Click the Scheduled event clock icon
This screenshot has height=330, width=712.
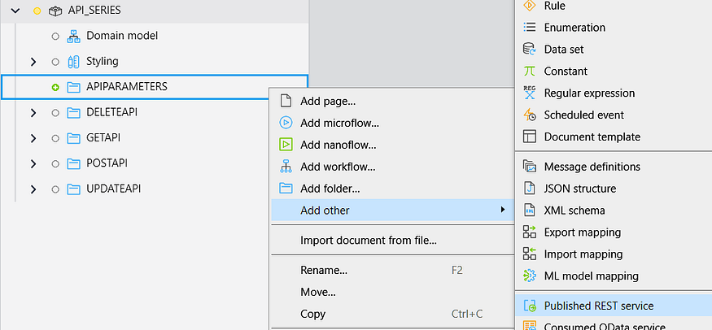coord(530,115)
